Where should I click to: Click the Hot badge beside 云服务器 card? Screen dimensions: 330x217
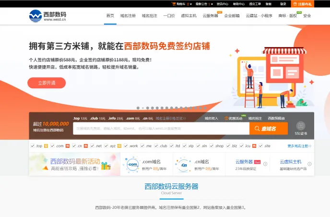257,162
